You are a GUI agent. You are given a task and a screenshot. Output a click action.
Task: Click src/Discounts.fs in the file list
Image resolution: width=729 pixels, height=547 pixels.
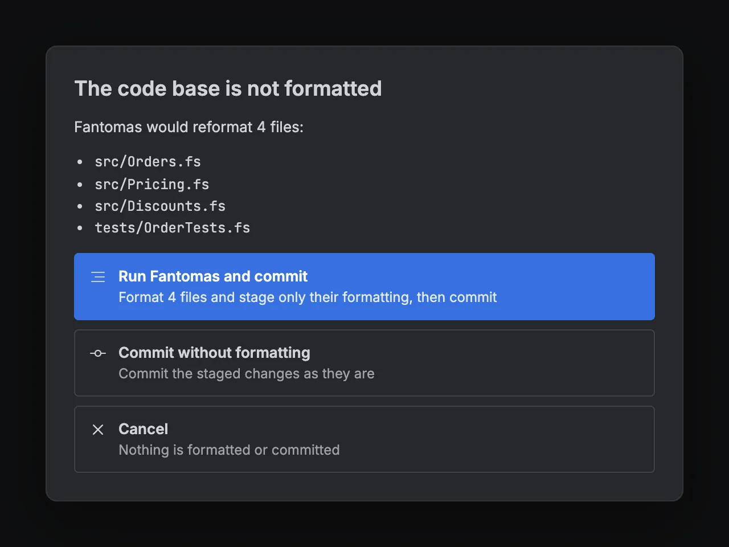pos(160,206)
